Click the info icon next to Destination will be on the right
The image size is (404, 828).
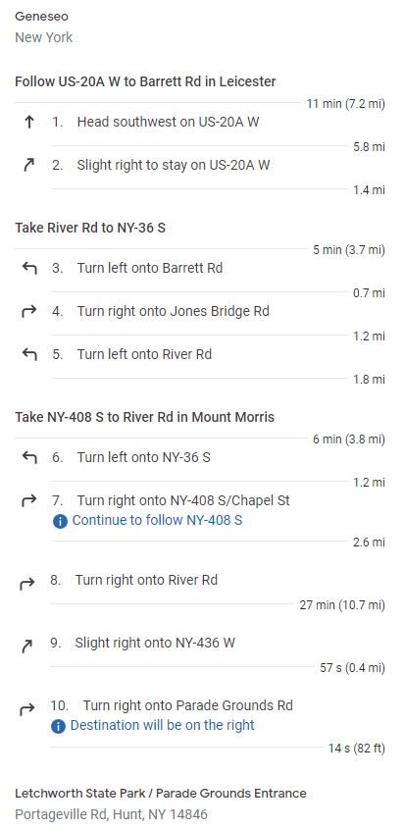[58, 727]
